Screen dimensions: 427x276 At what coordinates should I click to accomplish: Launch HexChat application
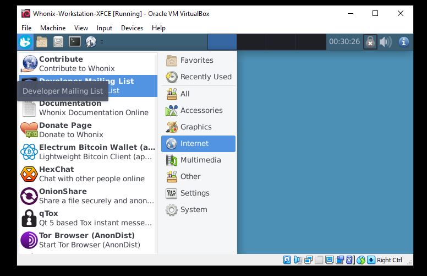pos(88,174)
